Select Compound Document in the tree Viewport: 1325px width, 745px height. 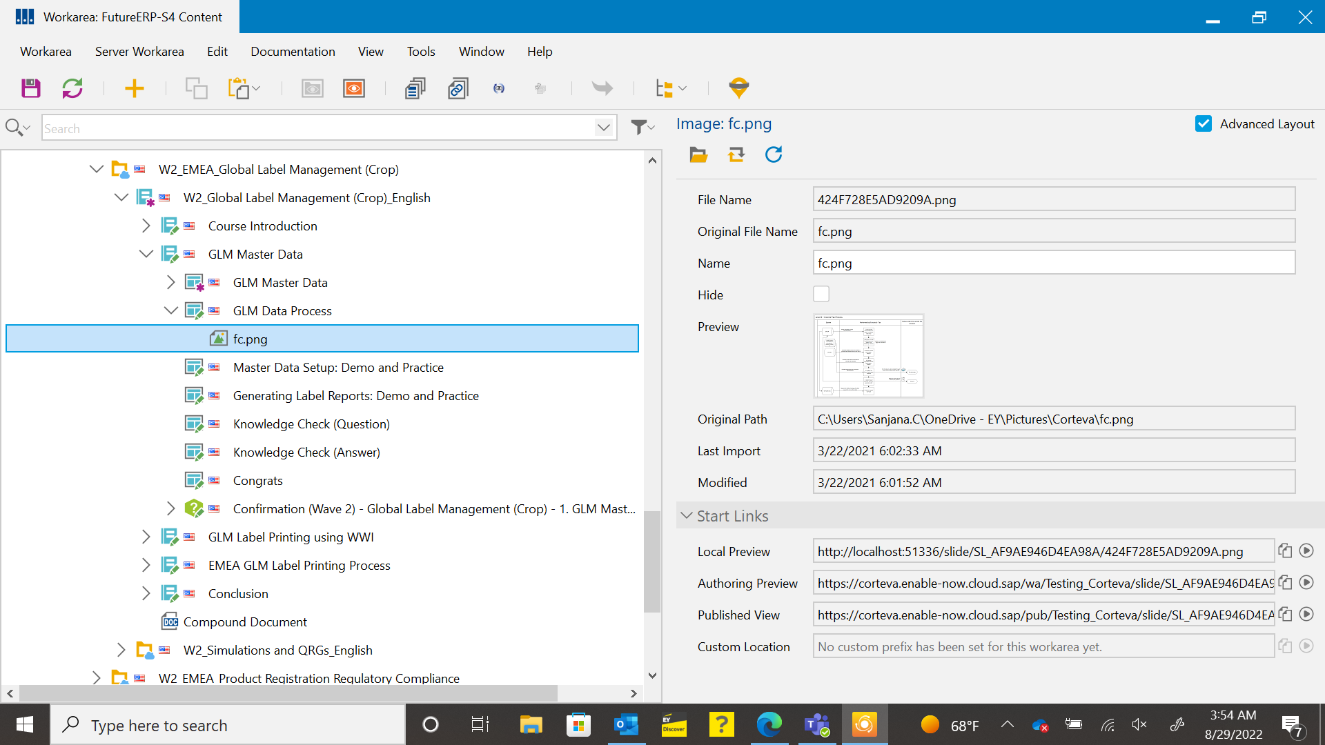coord(244,622)
